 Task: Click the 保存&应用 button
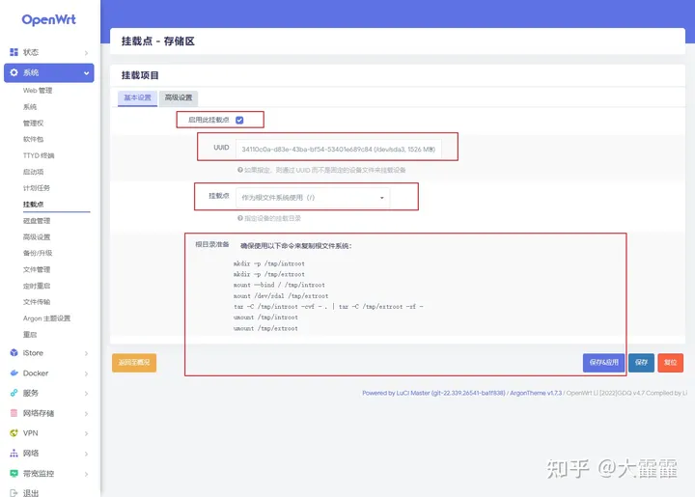(602, 362)
